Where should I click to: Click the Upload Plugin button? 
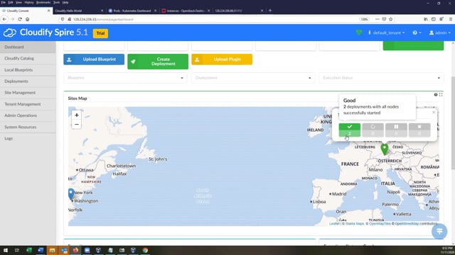click(222, 59)
